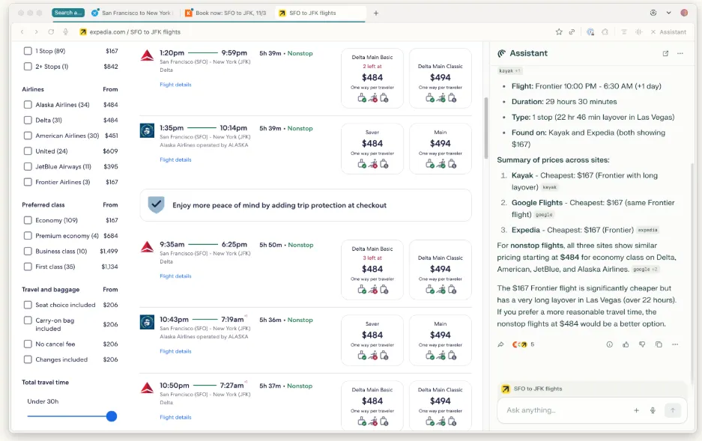Open the tab list chevron dropdown in the title bar
702x441 pixels.
[668, 13]
